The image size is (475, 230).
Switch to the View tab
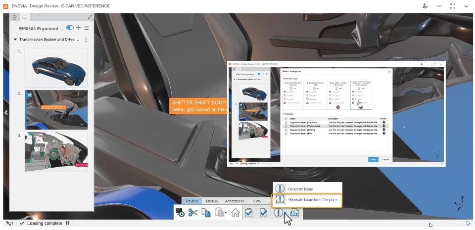[257, 201]
